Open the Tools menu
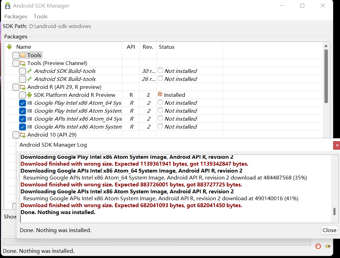This screenshot has width=340, height=258. point(40,17)
